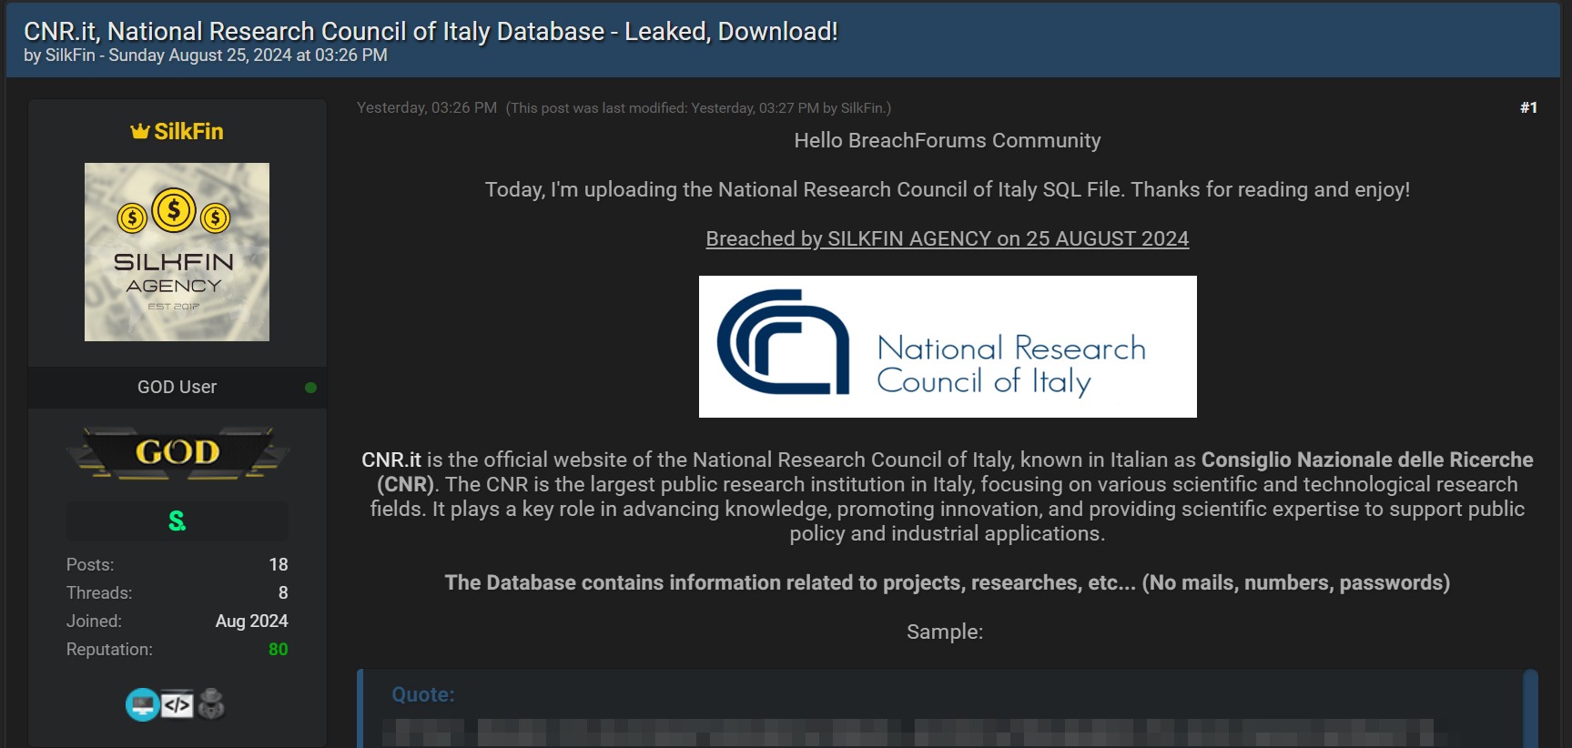Click the bold CNR.it text in description

pyautogui.click(x=391, y=460)
